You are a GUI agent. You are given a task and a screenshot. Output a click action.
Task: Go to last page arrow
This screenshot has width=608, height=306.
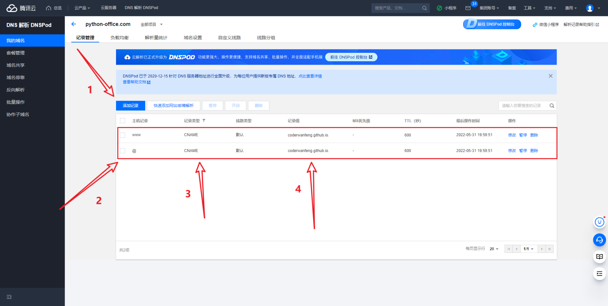coord(549,249)
